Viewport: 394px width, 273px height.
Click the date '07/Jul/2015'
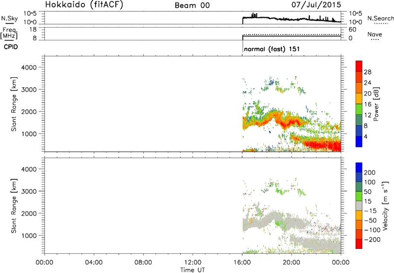pos(316,5)
